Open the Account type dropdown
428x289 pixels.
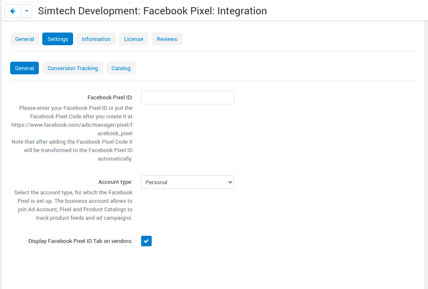coord(187,182)
